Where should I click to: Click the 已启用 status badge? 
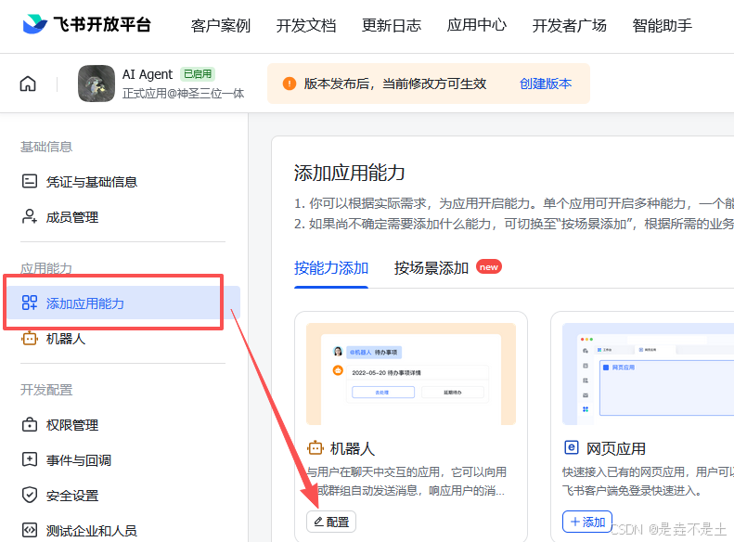(198, 74)
